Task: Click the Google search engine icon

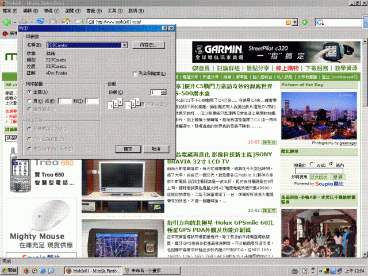Action: pos(320,22)
